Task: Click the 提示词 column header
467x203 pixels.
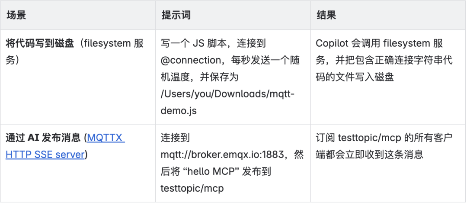Action: pos(176,15)
